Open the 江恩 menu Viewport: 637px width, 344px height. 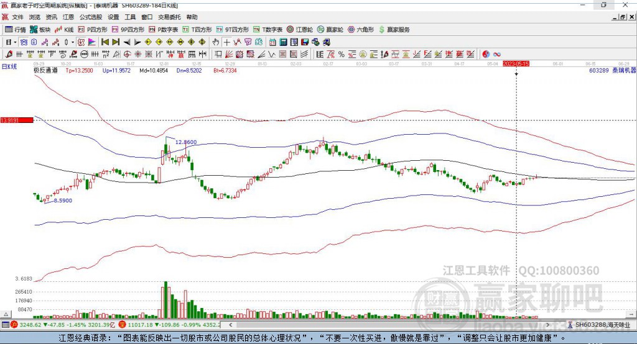tap(68, 17)
